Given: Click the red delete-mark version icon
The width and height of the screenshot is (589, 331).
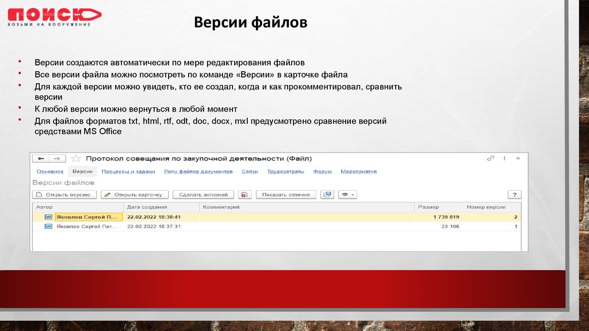Looking at the screenshot, I should coord(245,195).
